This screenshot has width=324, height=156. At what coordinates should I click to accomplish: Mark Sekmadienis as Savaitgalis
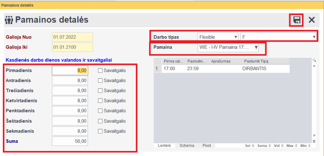click(x=100, y=131)
